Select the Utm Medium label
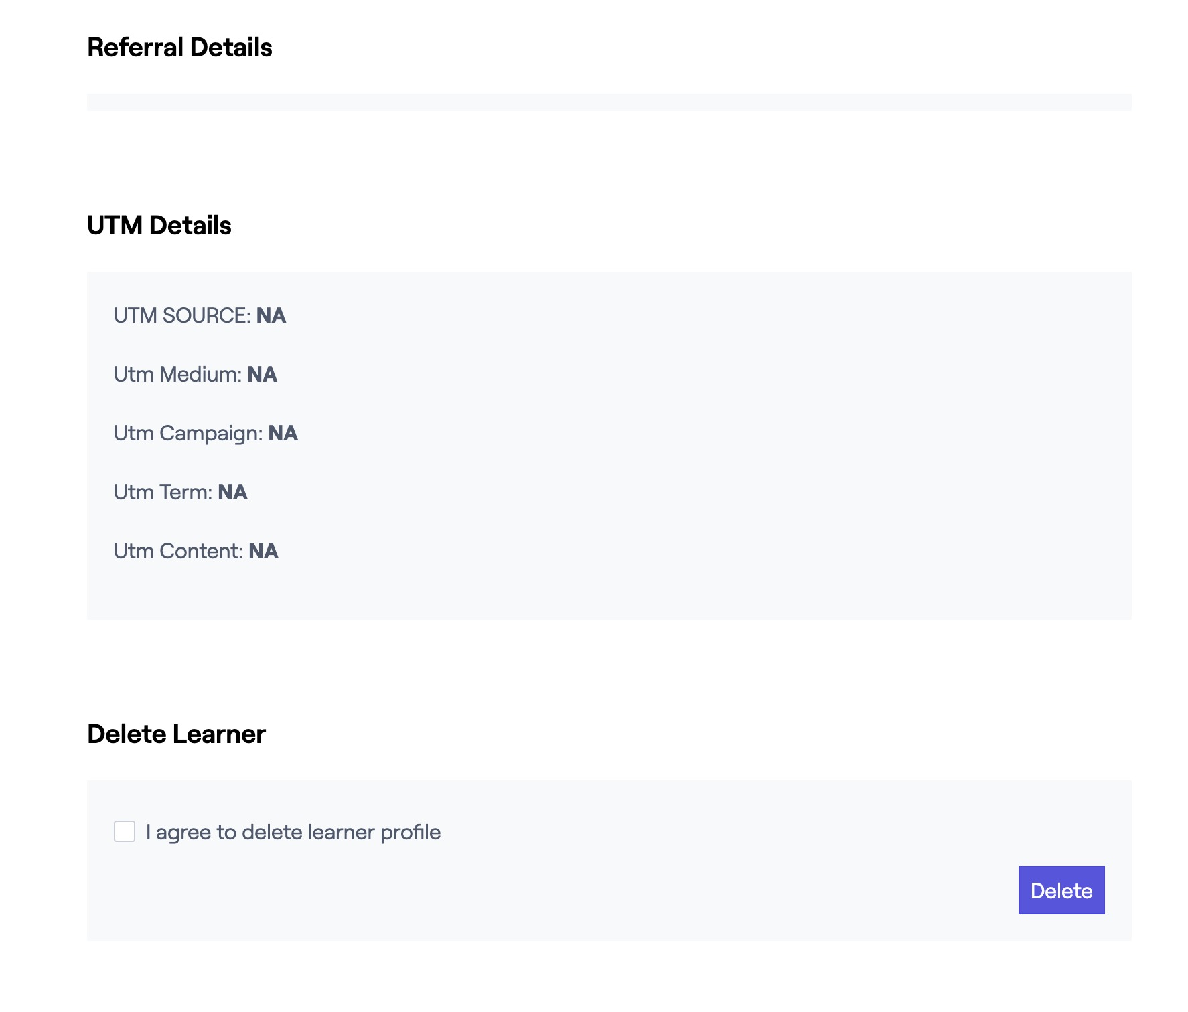 coord(177,374)
